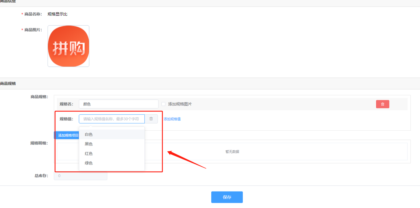Click the 商品规格 section header
420x208 pixels.
coord(8,84)
